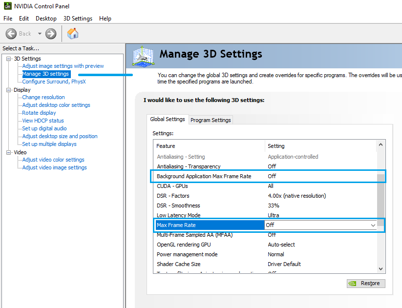Select Background Application Max Frame Rate row

tap(204, 176)
